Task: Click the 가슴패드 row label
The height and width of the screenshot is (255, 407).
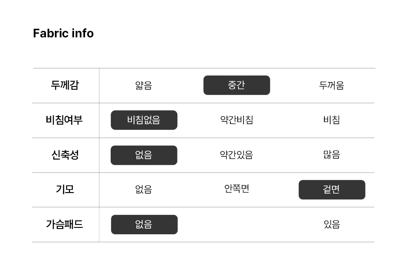Action: (x=64, y=225)
